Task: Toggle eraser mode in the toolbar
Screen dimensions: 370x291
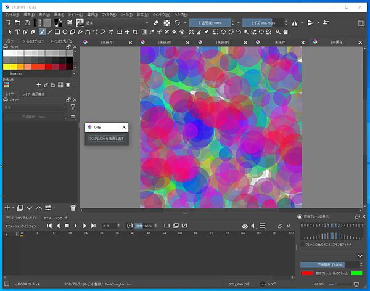Action: [x=155, y=22]
